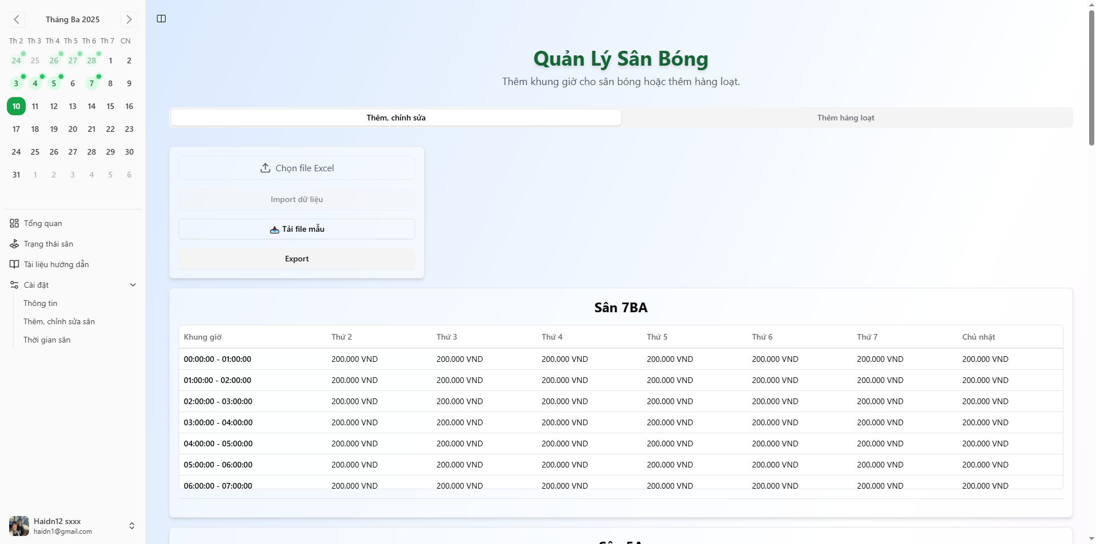This screenshot has height=544, width=1096.
Task: Click the Tổng quan dashboard icon
Action: coord(14,223)
